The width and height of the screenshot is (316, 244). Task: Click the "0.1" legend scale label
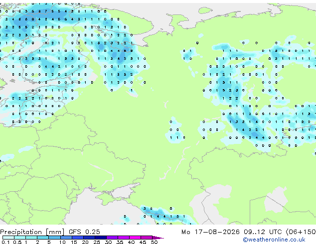pyautogui.click(x=5, y=242)
